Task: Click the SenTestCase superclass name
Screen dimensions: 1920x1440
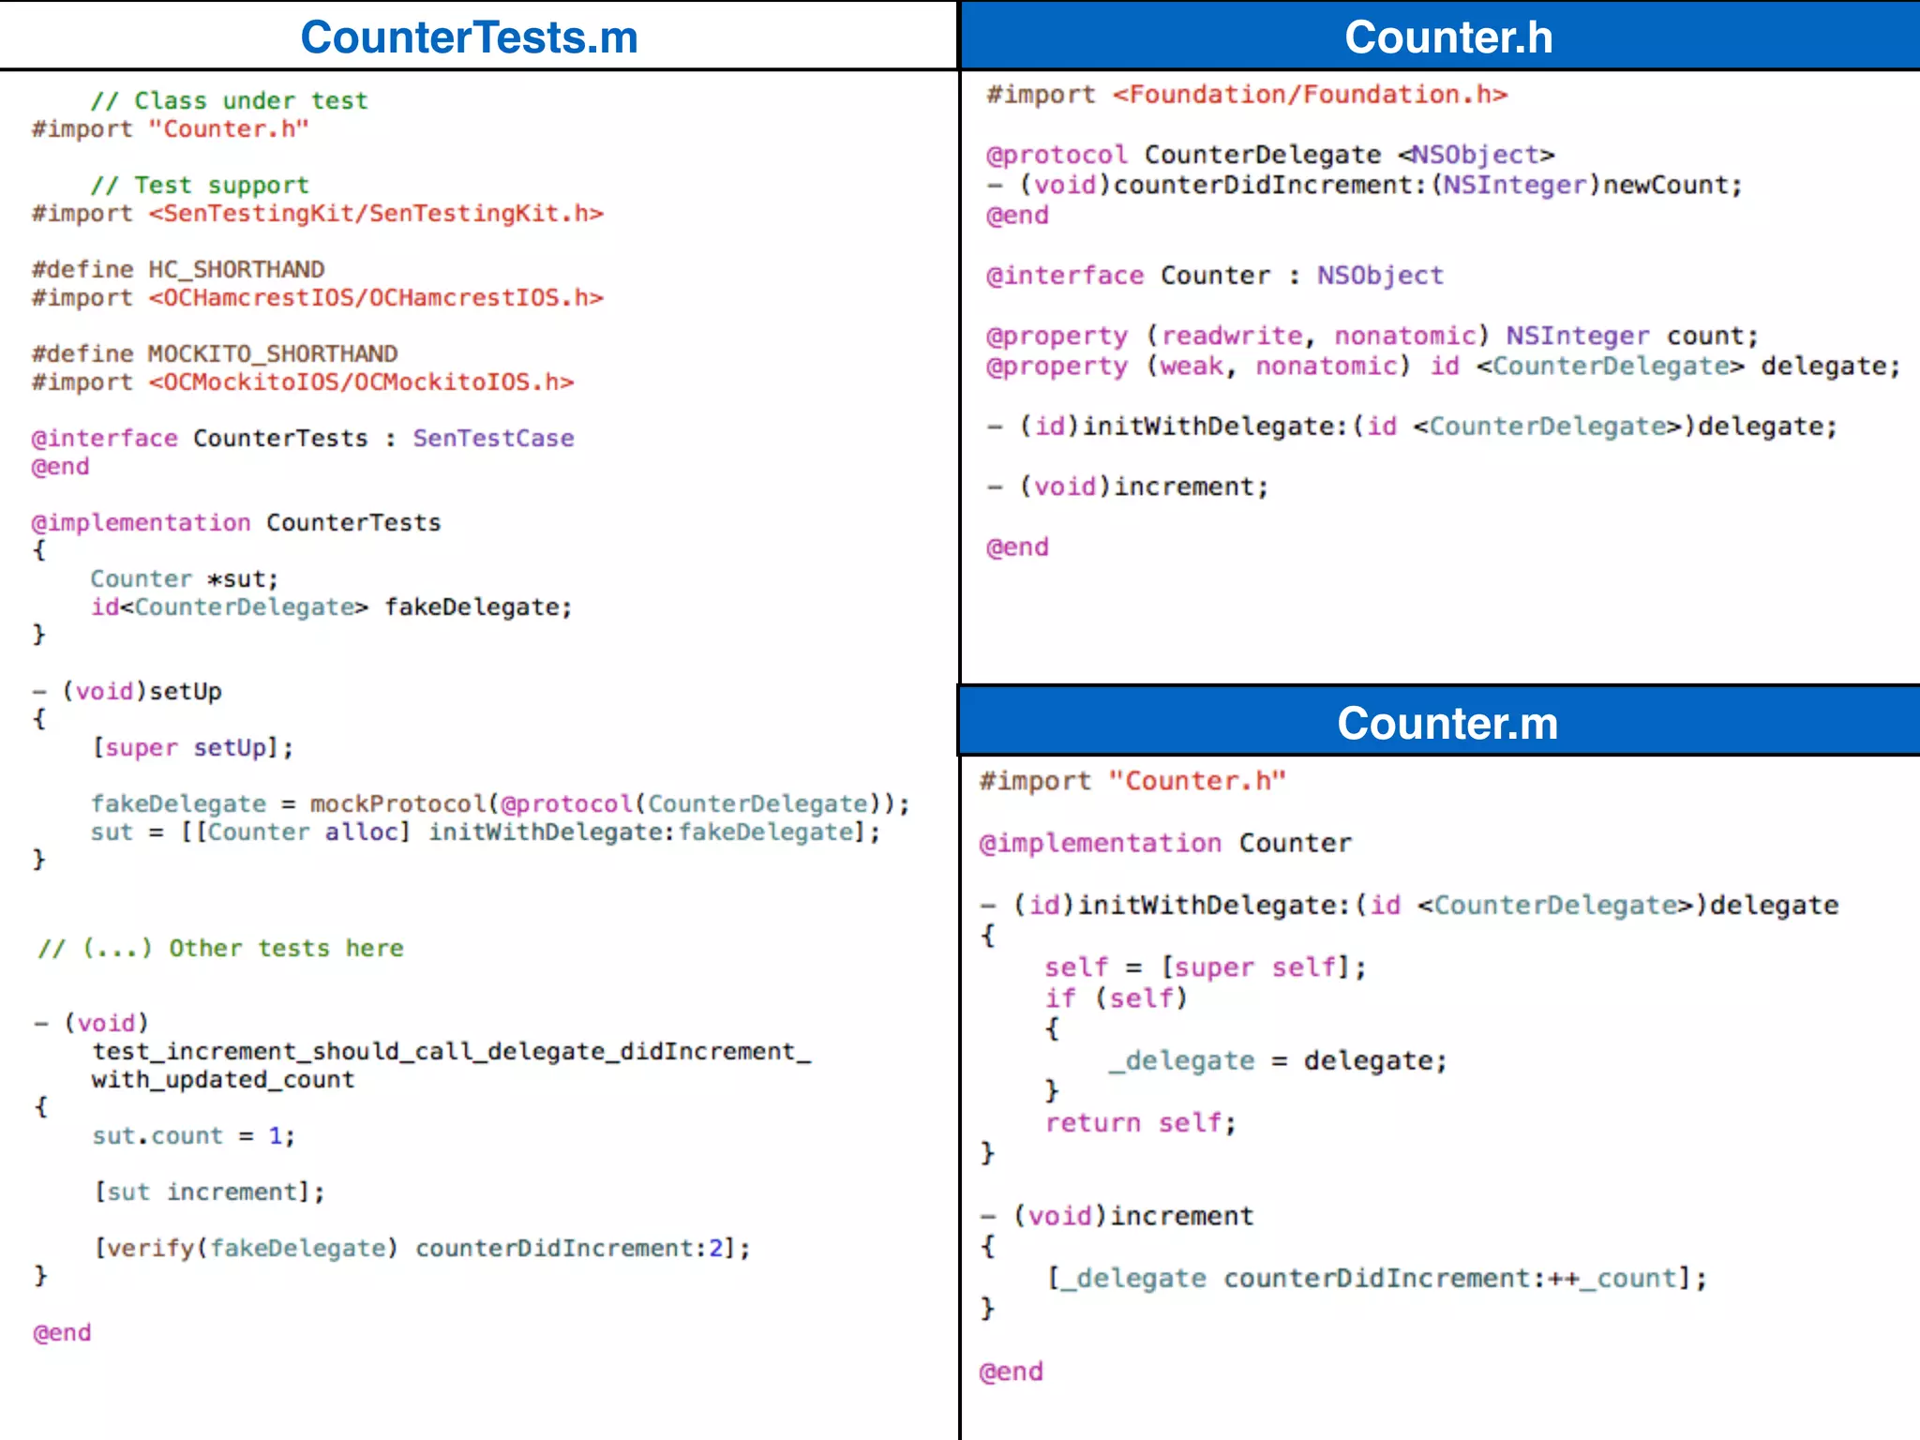Action: (x=493, y=438)
